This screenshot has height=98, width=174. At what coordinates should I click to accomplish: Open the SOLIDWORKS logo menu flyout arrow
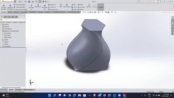[x=15, y=2]
